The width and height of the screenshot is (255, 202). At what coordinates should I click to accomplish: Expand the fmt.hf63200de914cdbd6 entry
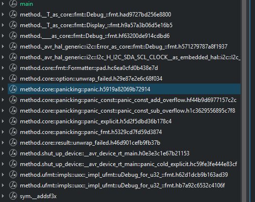click(3, 36)
